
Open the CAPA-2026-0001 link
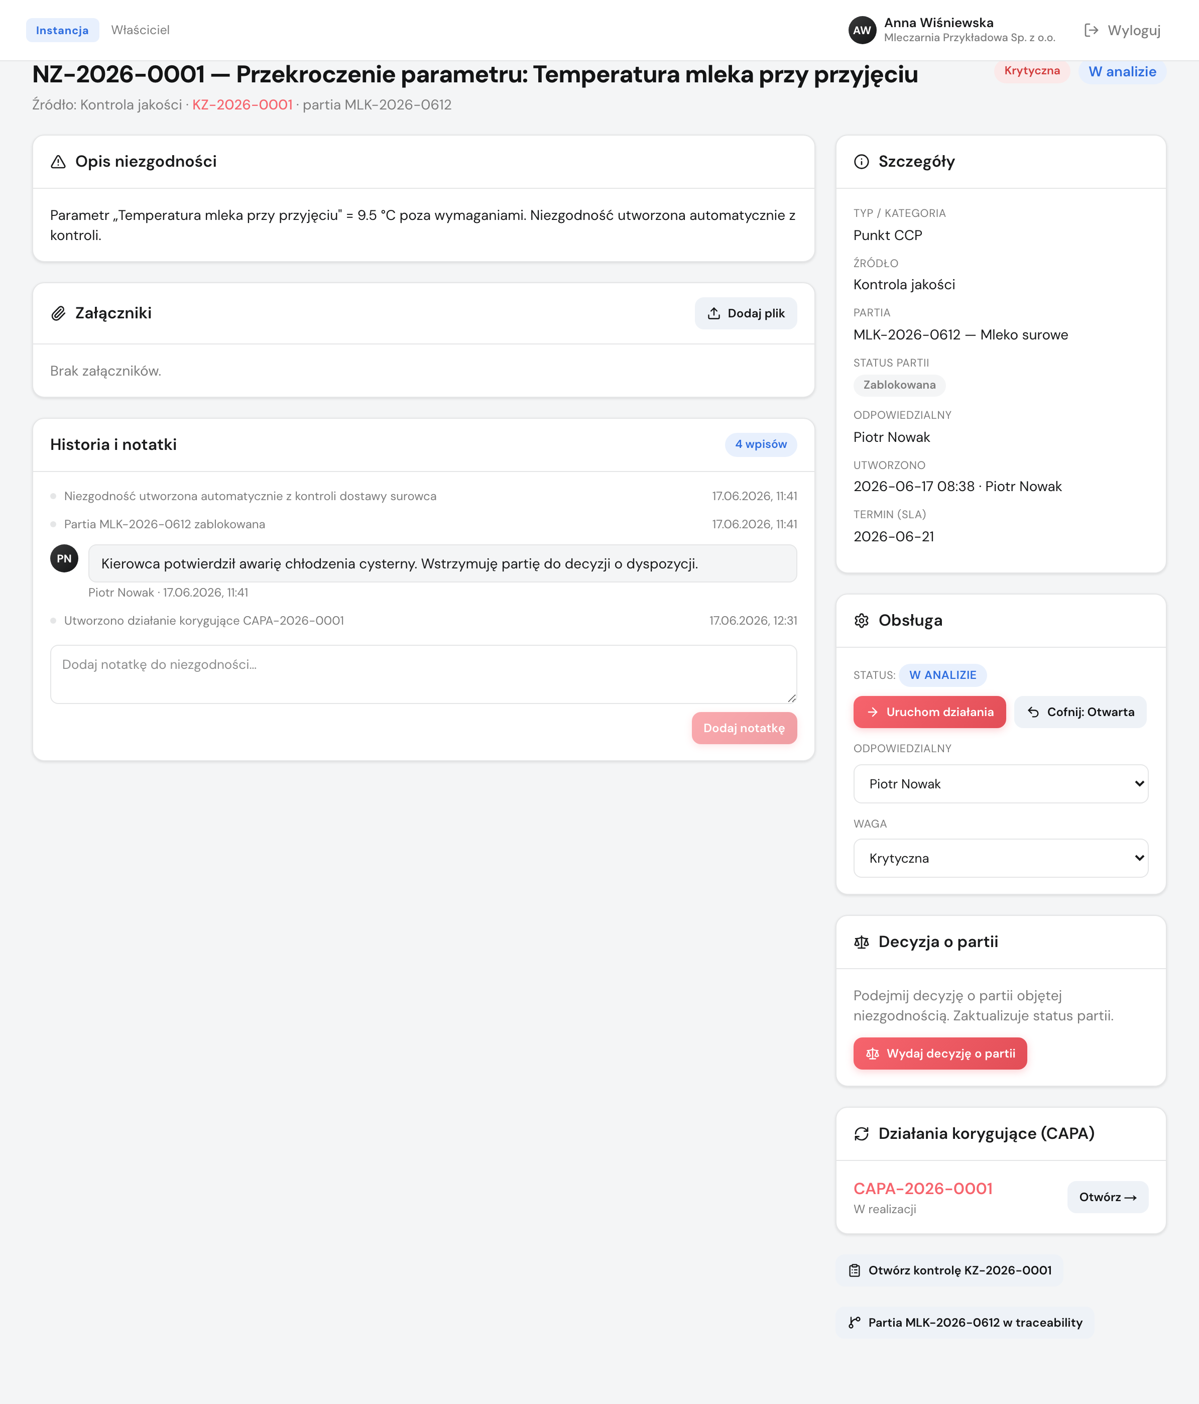click(923, 1189)
